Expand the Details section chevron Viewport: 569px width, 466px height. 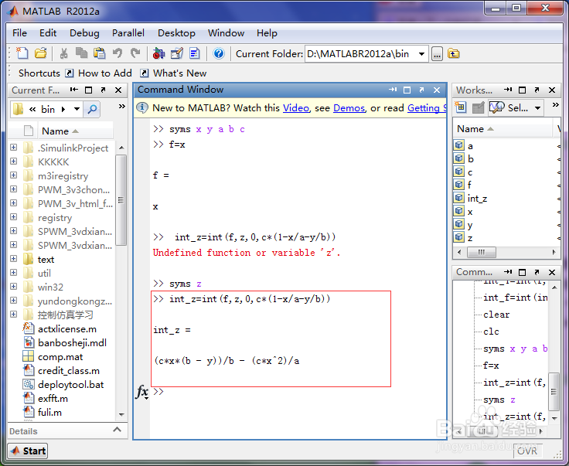tap(117, 430)
